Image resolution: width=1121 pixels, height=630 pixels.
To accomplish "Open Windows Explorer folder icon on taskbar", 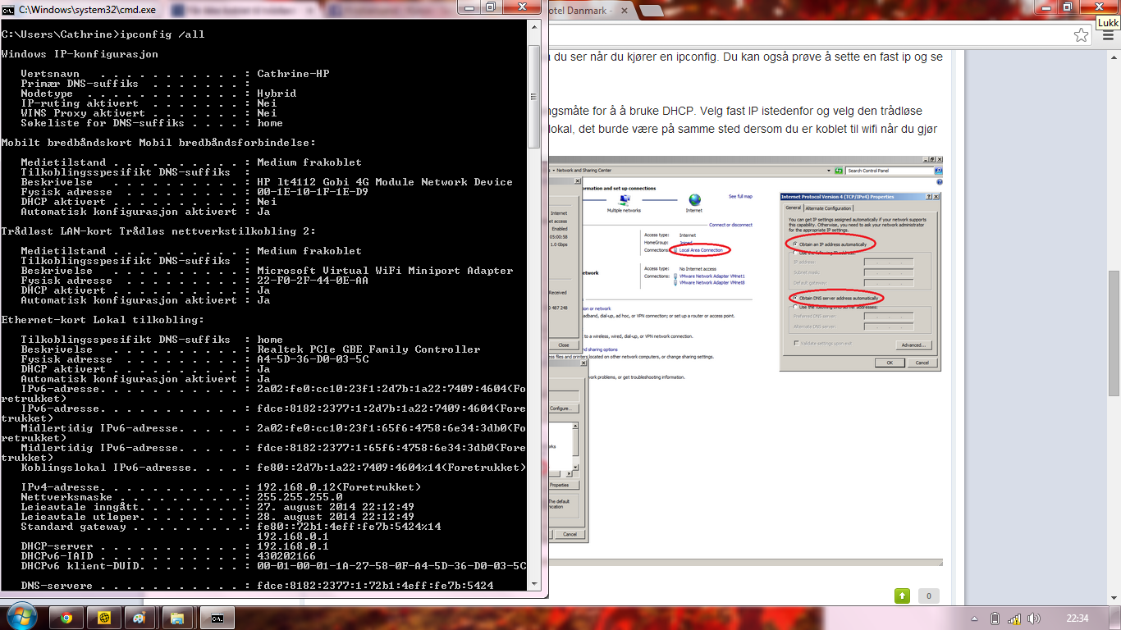I will 177,618.
